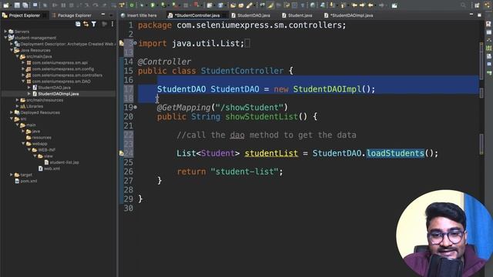Toggle Link with Editor in Project Explorer
493x277 pixels.
click(86, 24)
